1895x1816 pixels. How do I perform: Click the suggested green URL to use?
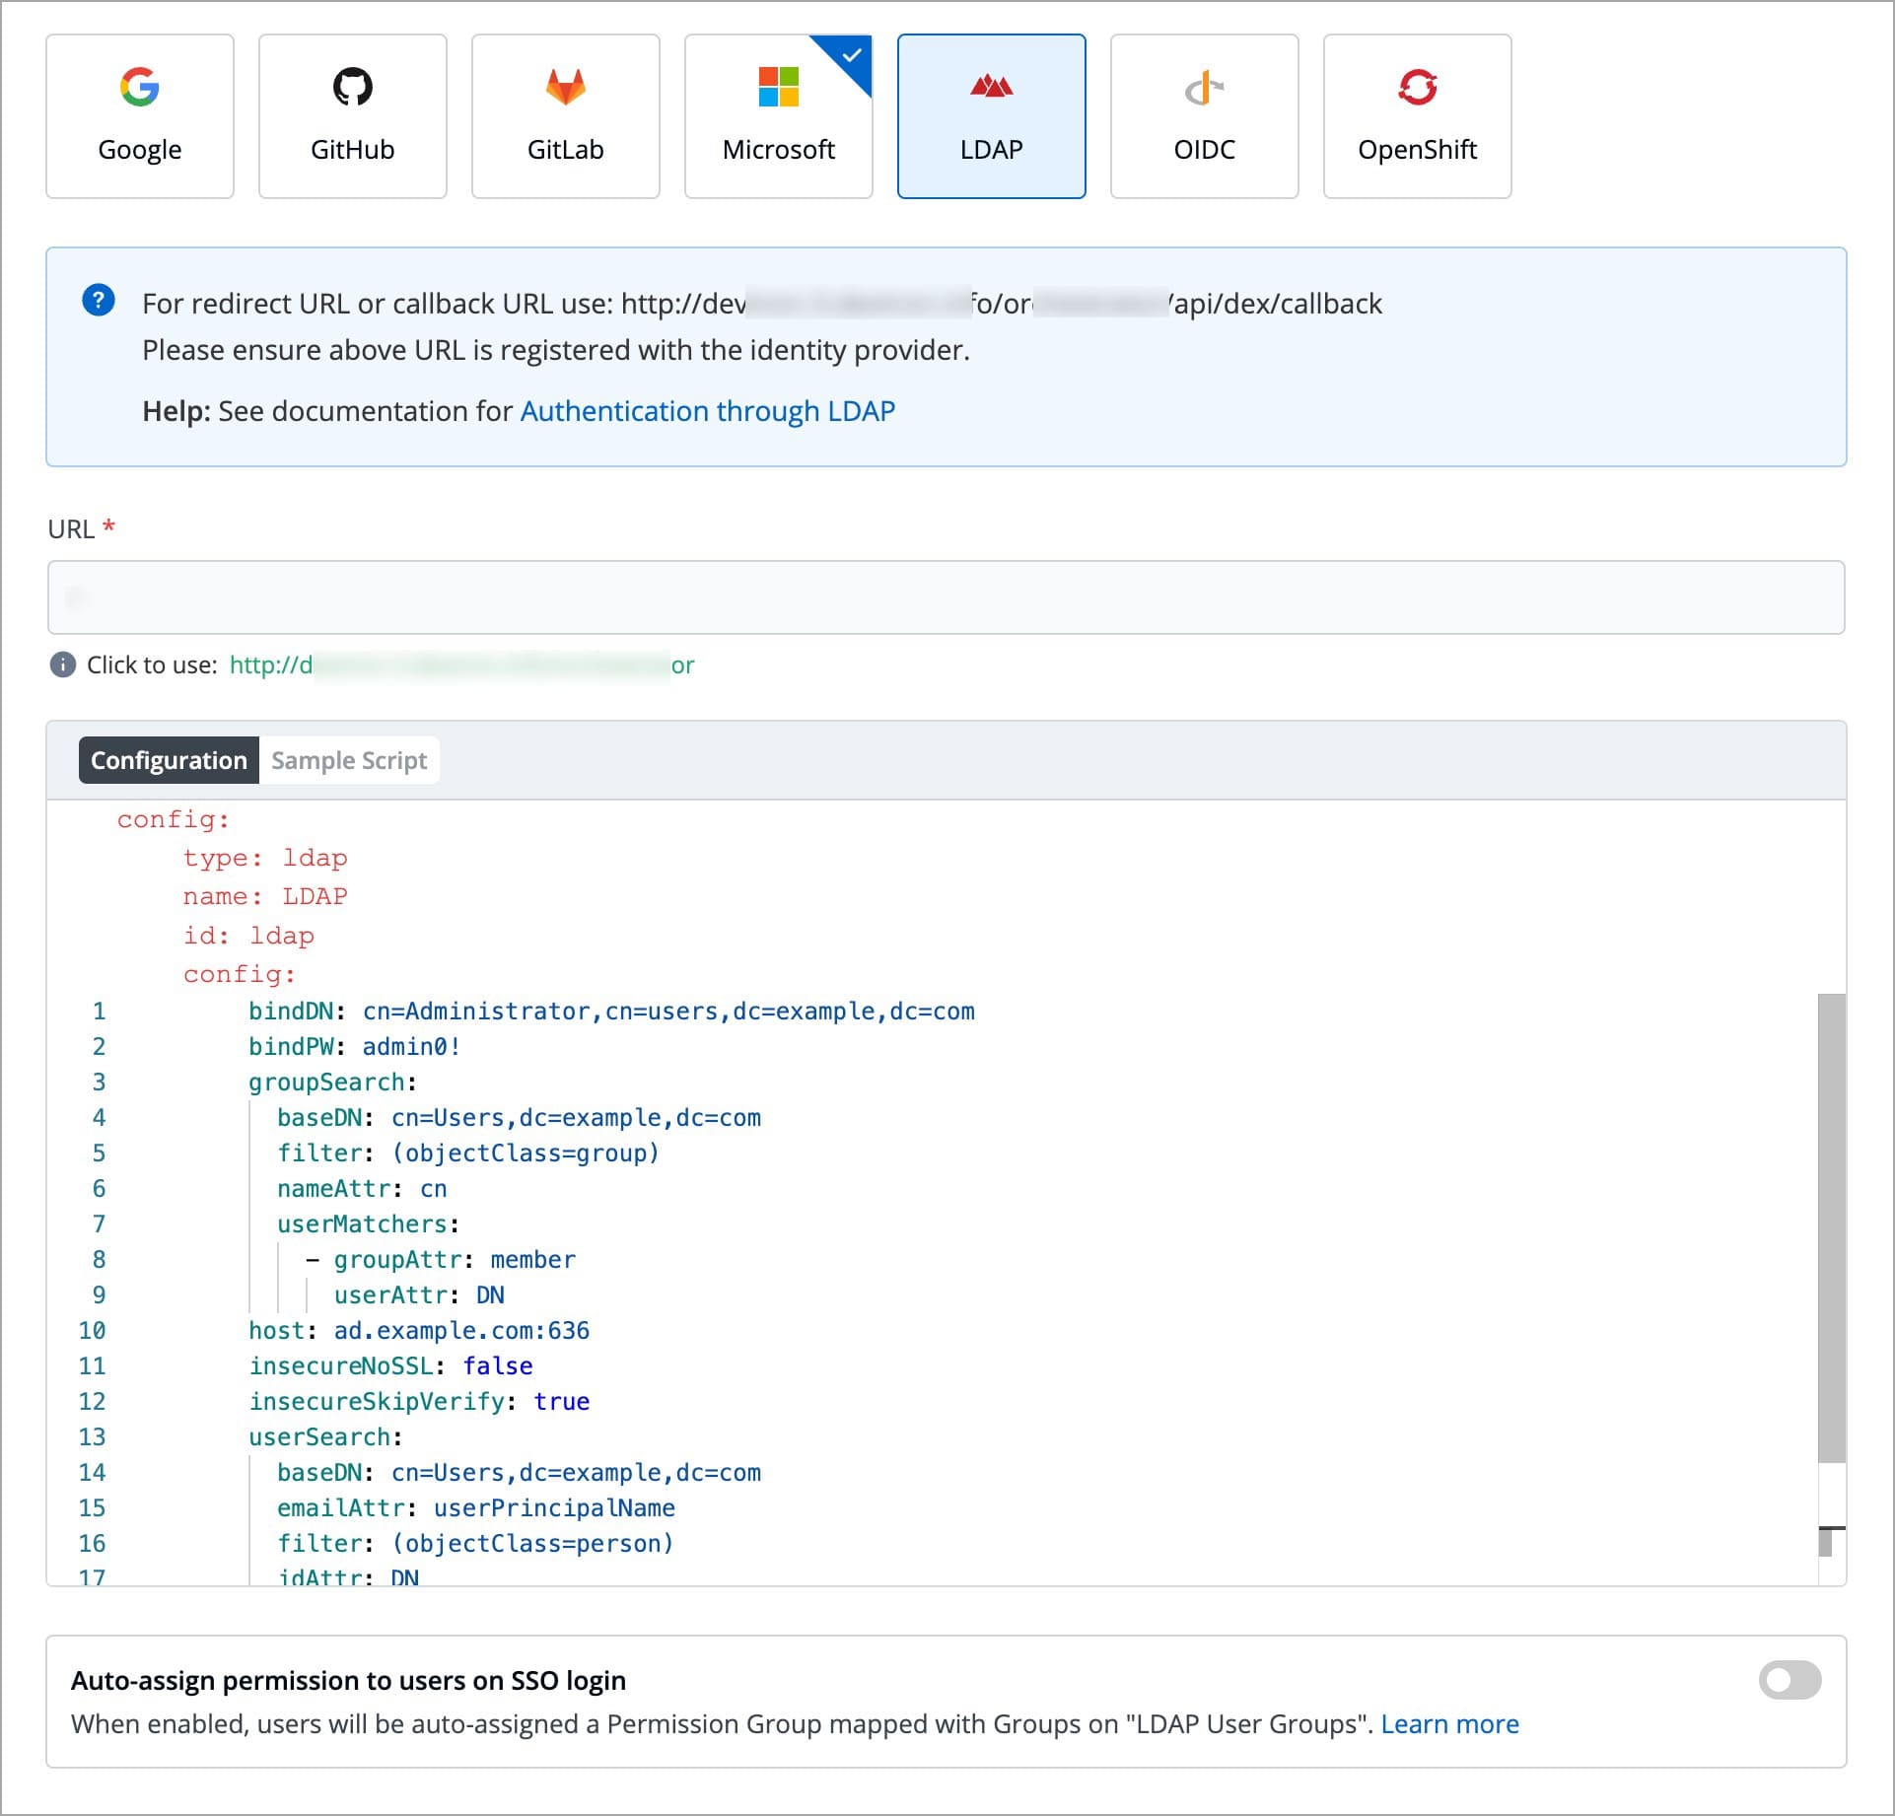[461, 665]
